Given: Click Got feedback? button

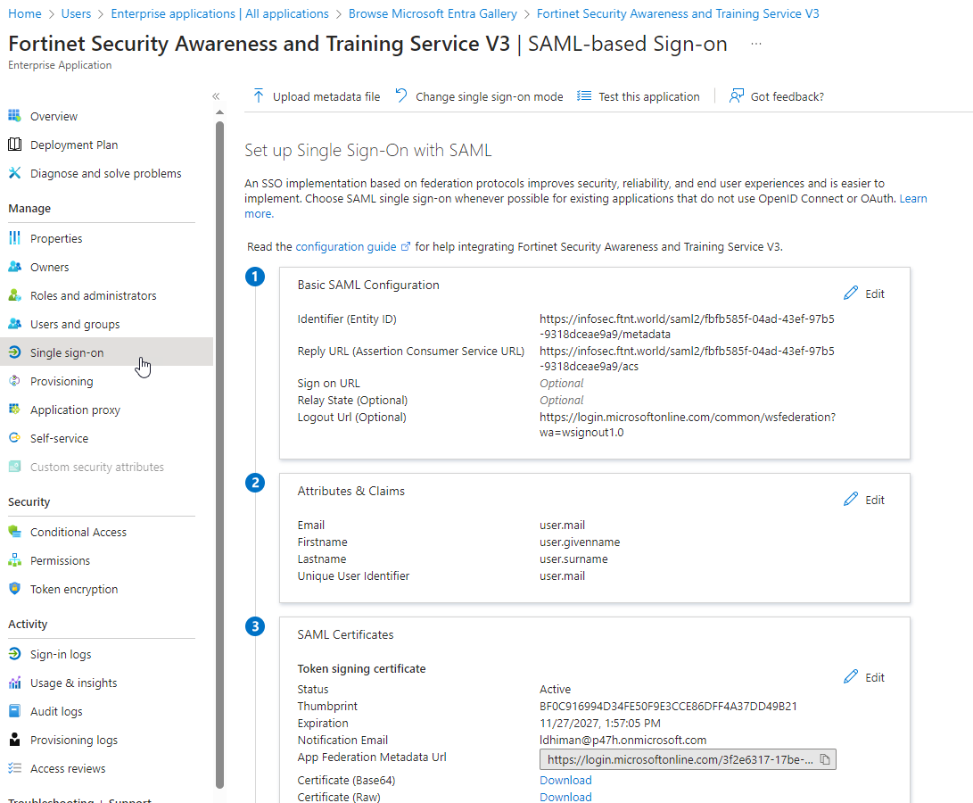Looking at the screenshot, I should point(776,96).
